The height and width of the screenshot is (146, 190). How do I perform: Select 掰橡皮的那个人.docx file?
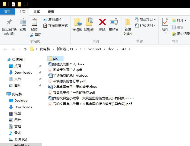(66, 64)
